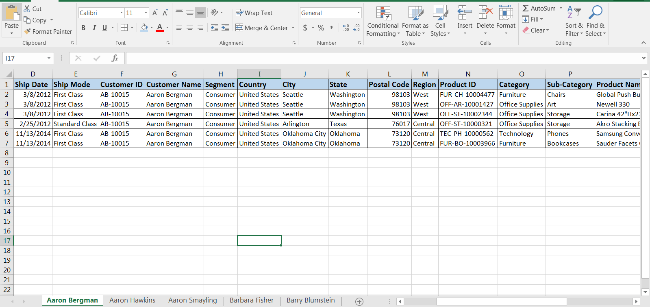Open the font size dropdown
The height and width of the screenshot is (307, 650).
click(x=146, y=13)
